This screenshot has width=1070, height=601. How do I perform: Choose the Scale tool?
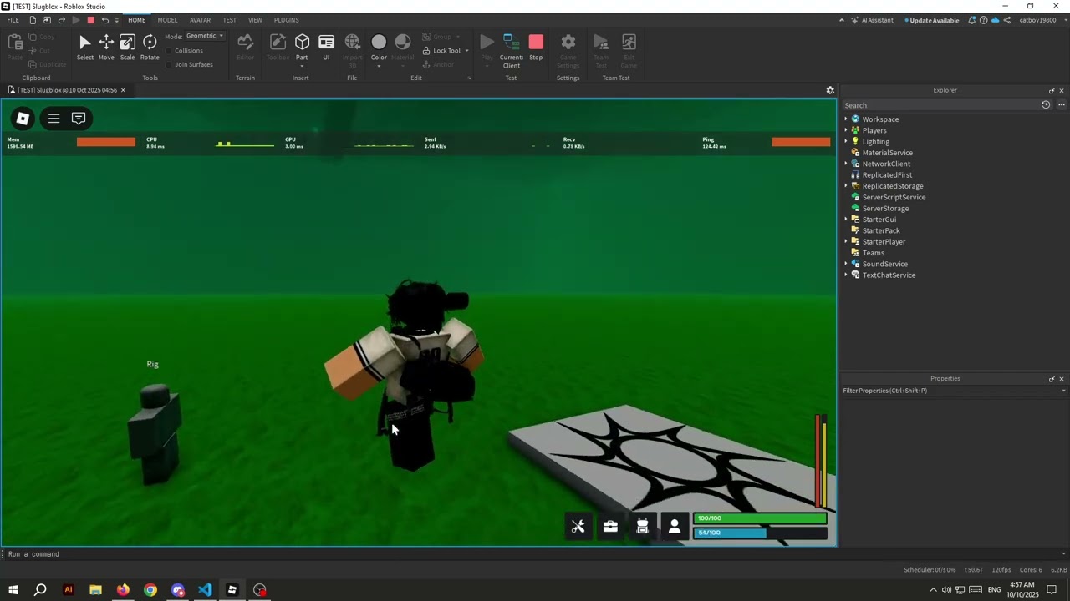pos(127,48)
